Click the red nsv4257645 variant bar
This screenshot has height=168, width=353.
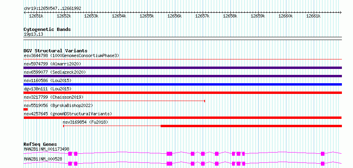[182, 118]
